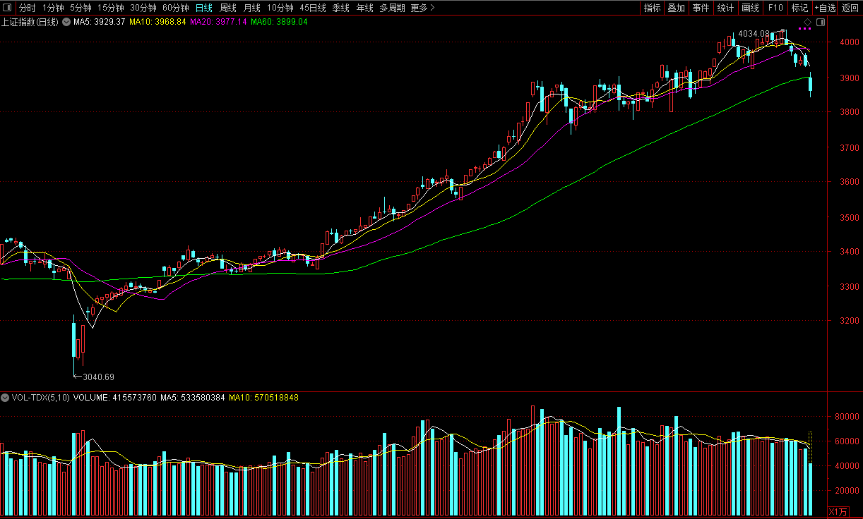Open the 指标 indicators menu

pyautogui.click(x=652, y=8)
